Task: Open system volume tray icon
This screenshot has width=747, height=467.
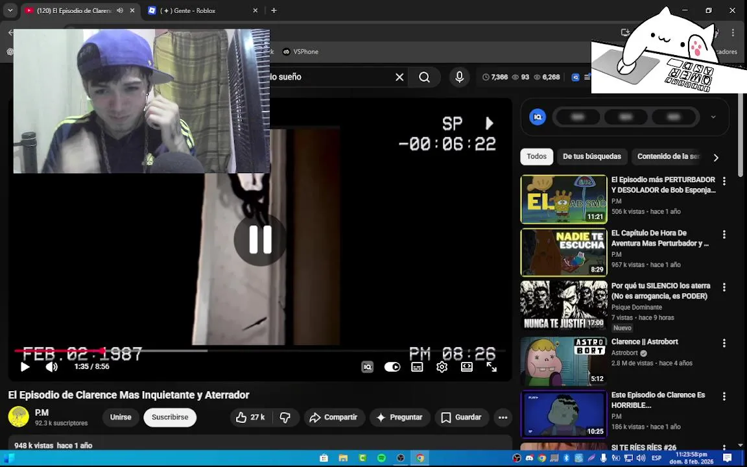Action: click(x=641, y=459)
